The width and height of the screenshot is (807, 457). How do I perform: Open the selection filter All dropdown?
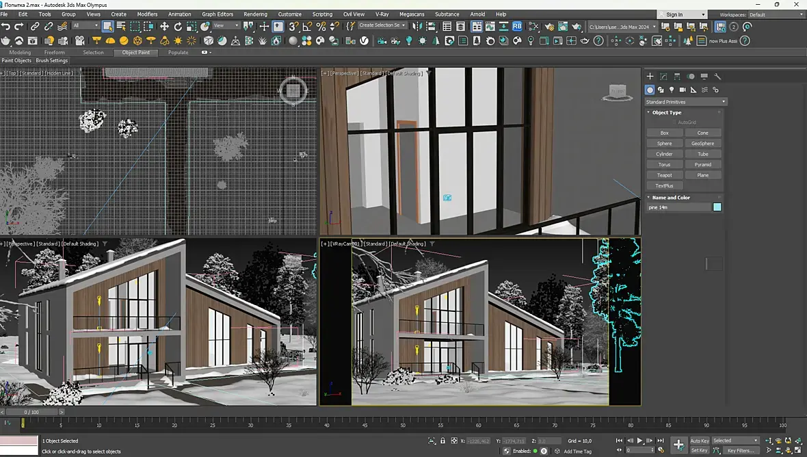85,25
